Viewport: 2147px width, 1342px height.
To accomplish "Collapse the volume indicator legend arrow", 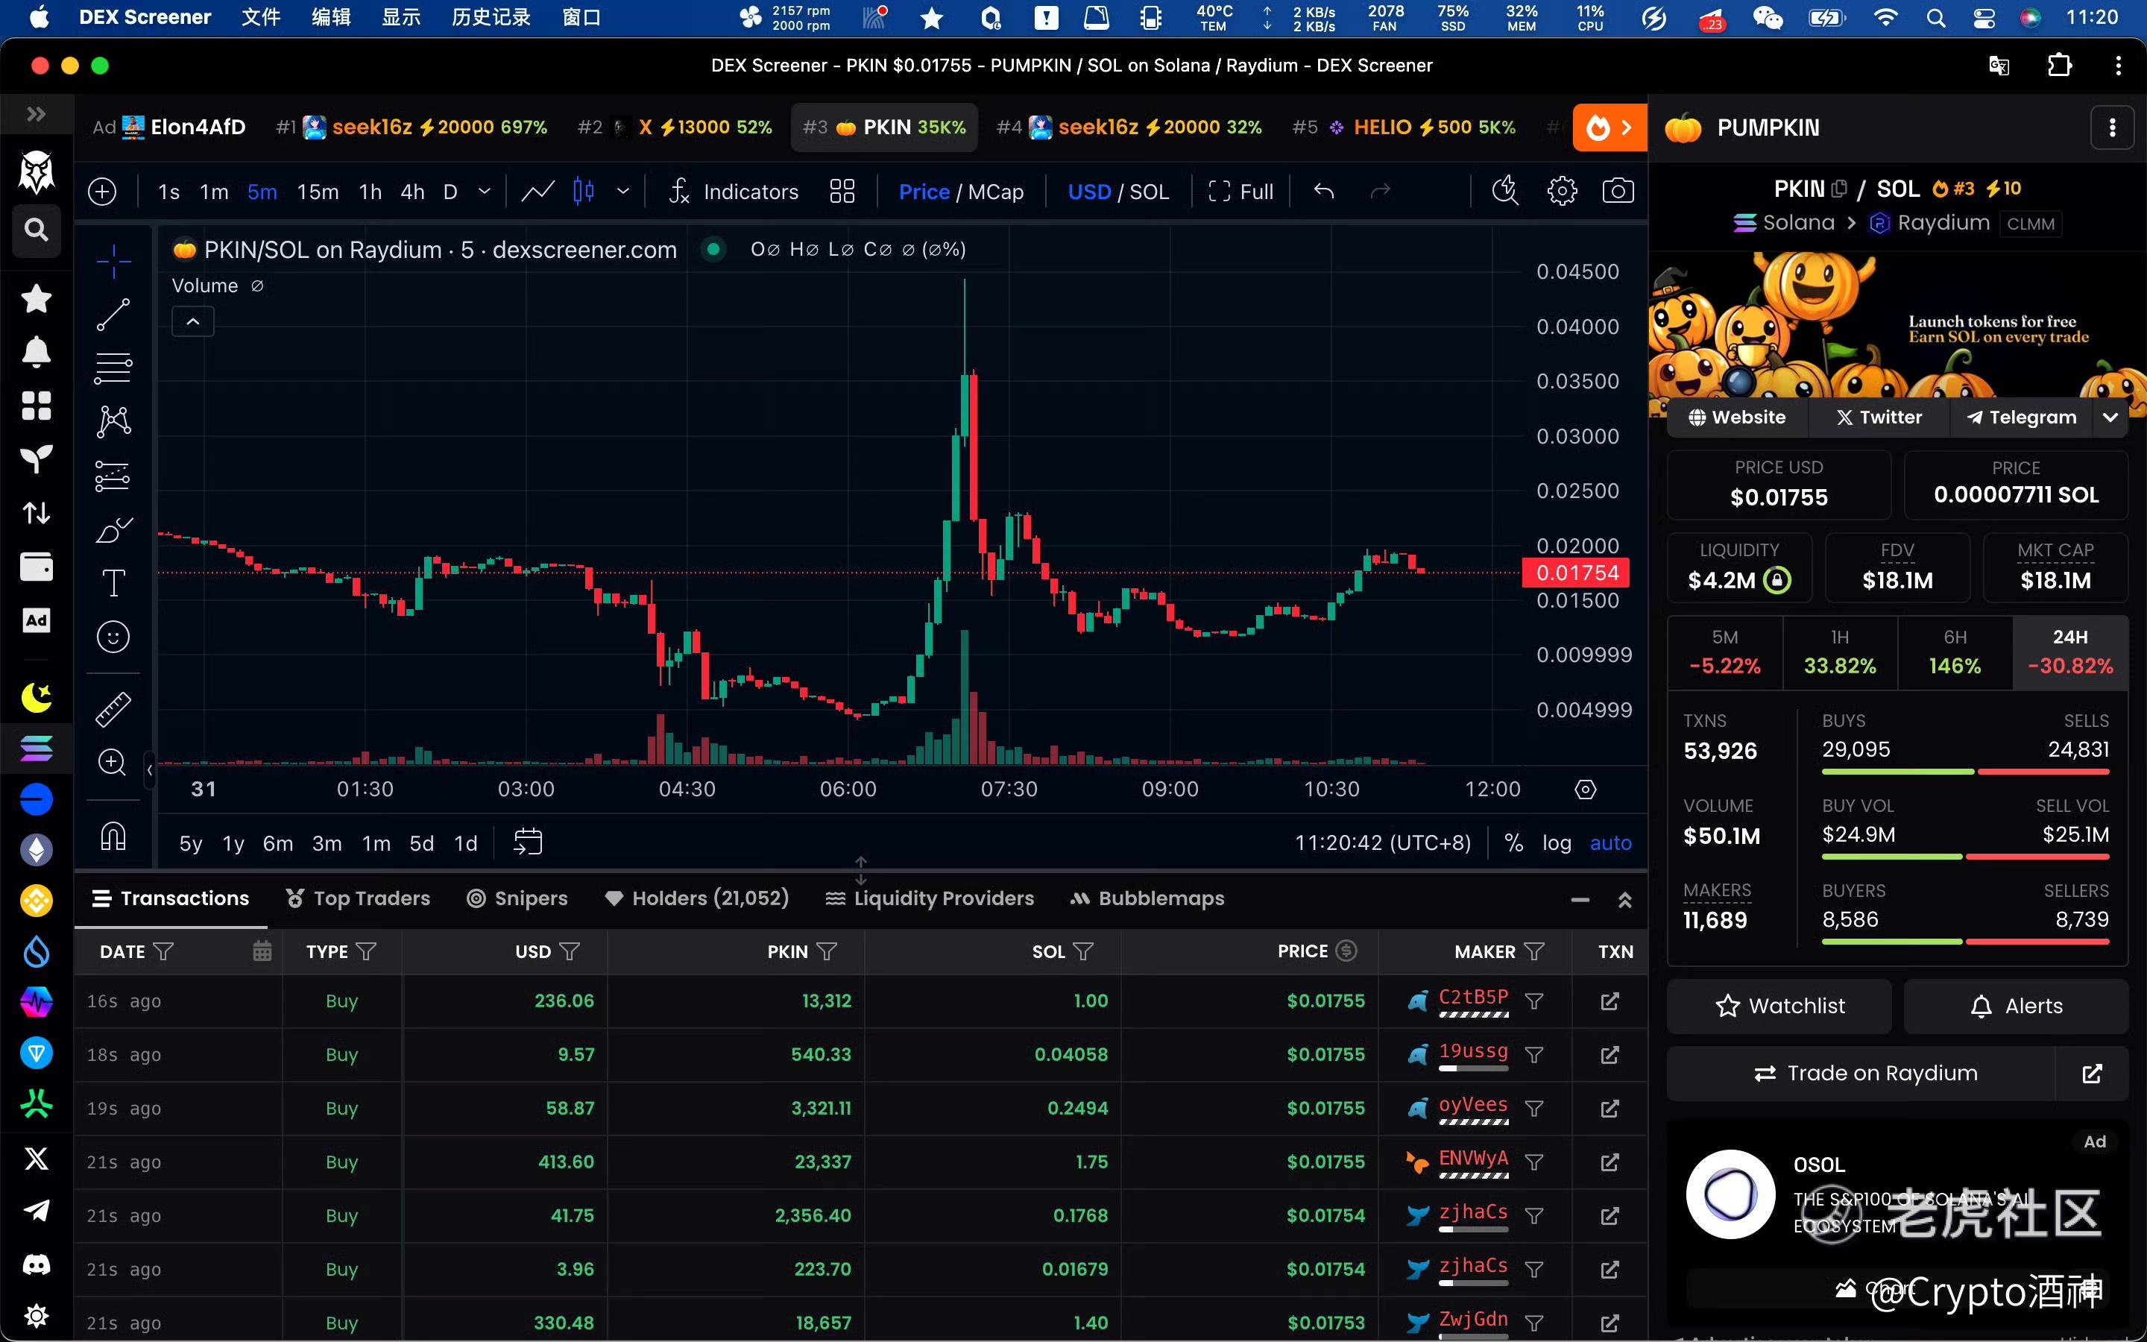I will 192,321.
